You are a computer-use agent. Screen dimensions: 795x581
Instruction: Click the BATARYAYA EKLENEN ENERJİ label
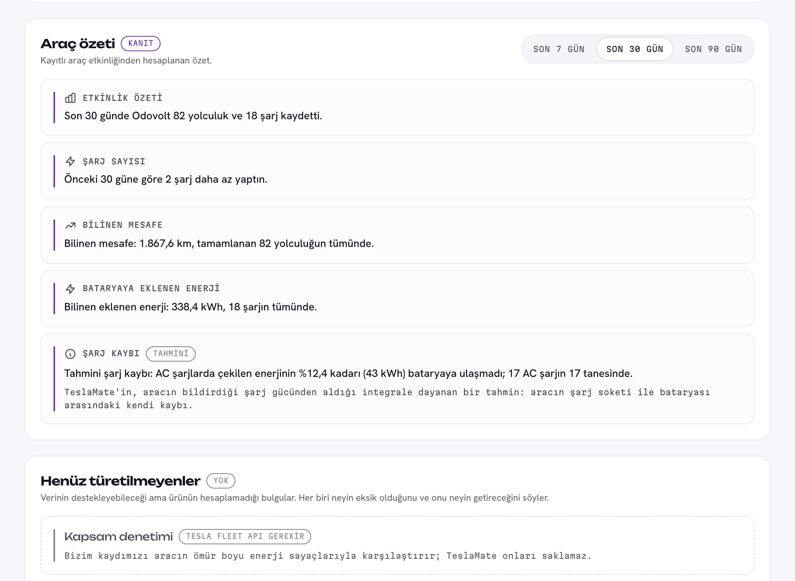(x=151, y=288)
